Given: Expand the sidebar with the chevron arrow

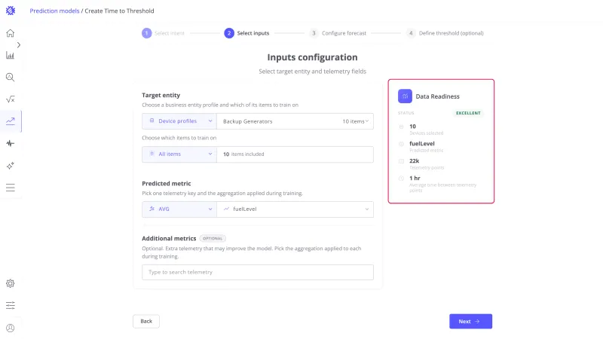Looking at the screenshot, I should click(18, 45).
